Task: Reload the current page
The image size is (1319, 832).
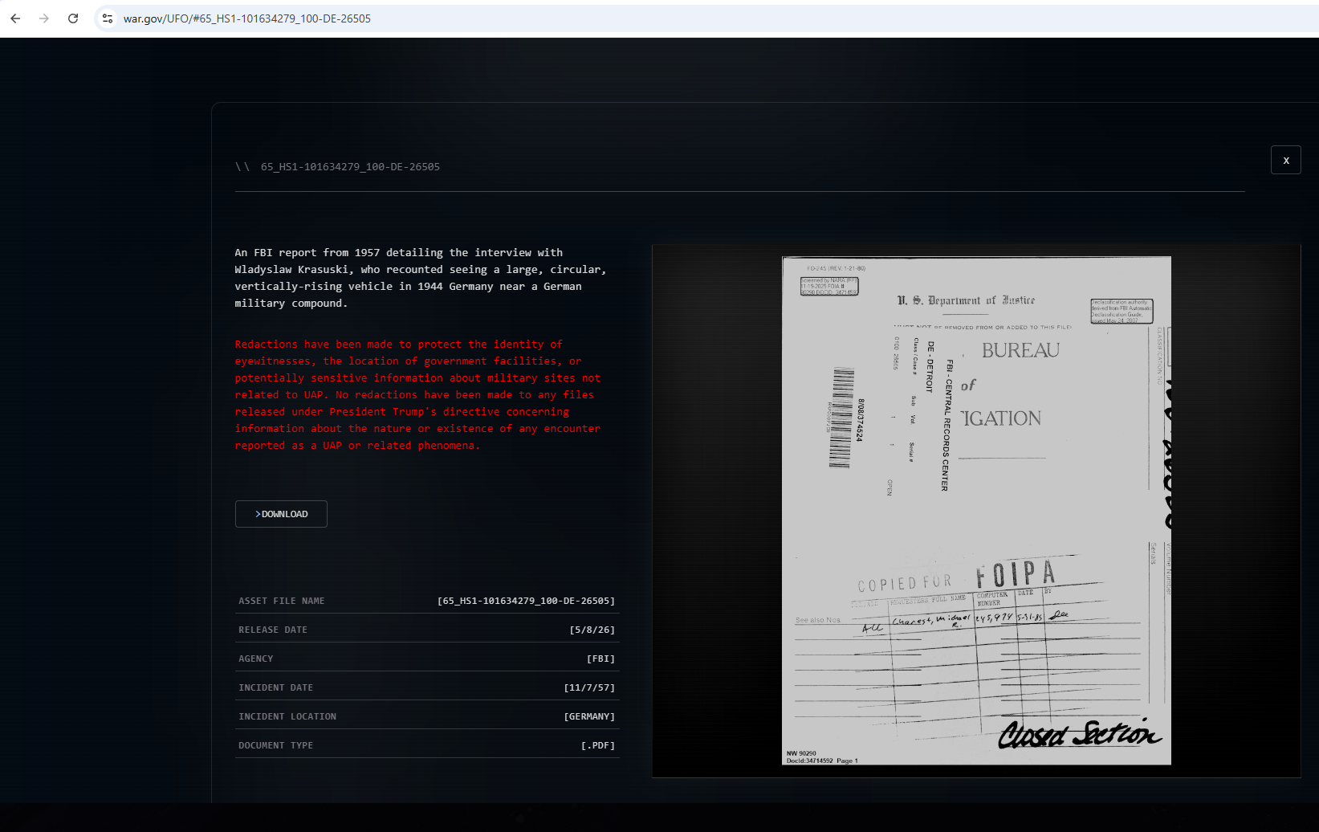Action: tap(73, 18)
